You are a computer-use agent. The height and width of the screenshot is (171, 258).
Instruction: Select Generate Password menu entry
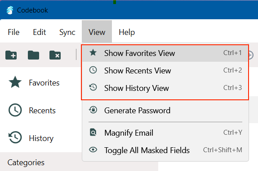pos(165,111)
